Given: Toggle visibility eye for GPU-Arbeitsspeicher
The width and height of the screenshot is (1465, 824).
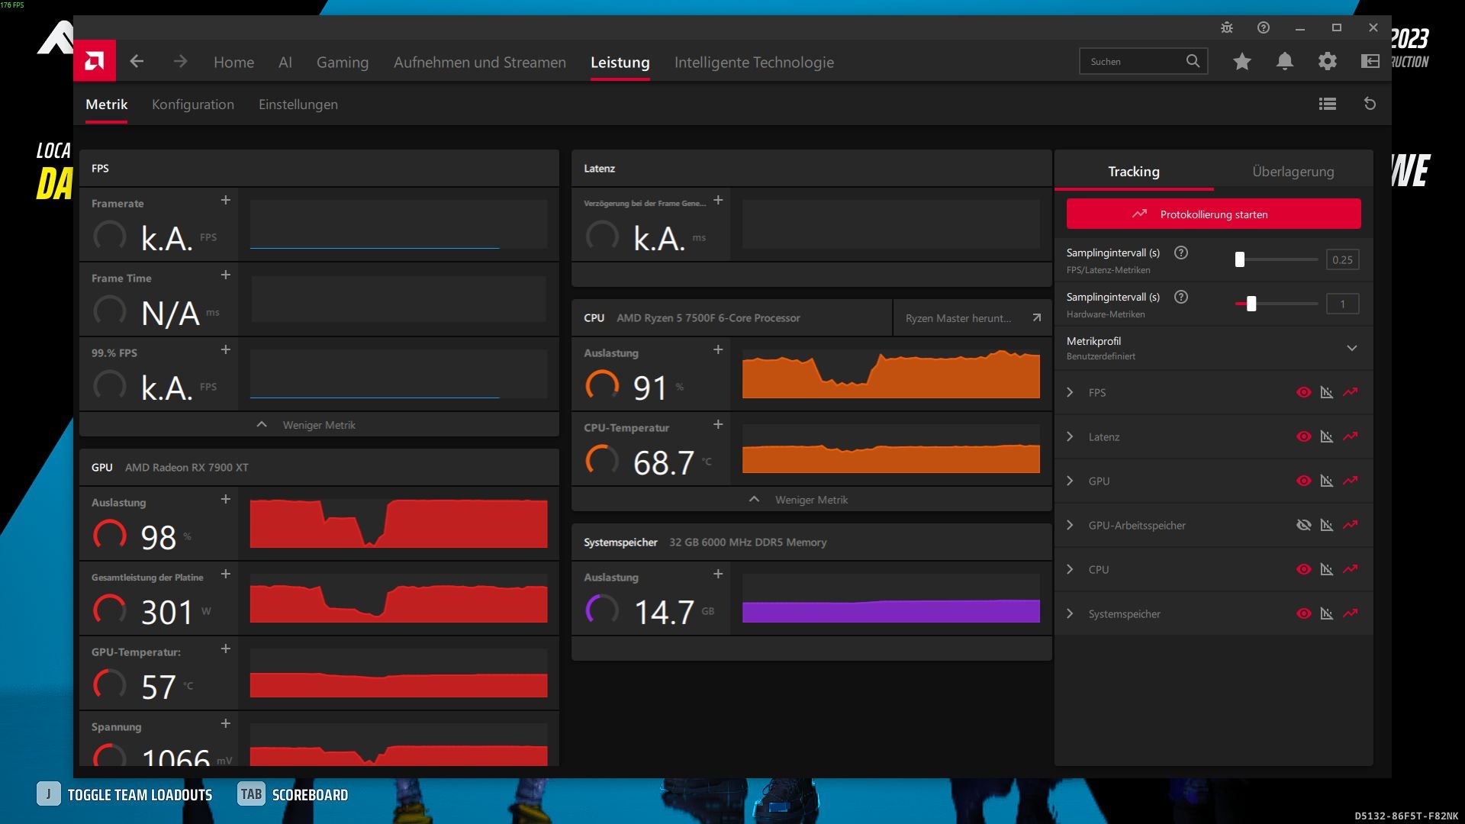Looking at the screenshot, I should pyautogui.click(x=1304, y=525).
